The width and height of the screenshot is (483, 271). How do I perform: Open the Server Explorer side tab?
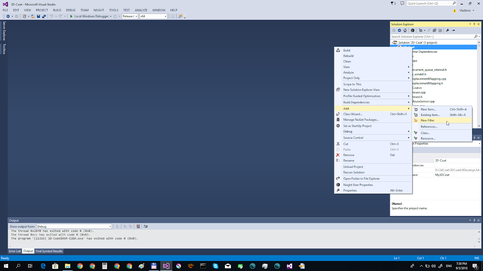click(x=4, y=31)
